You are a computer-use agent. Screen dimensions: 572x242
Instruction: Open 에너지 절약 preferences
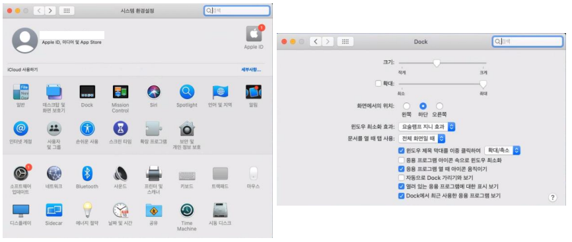(87, 210)
